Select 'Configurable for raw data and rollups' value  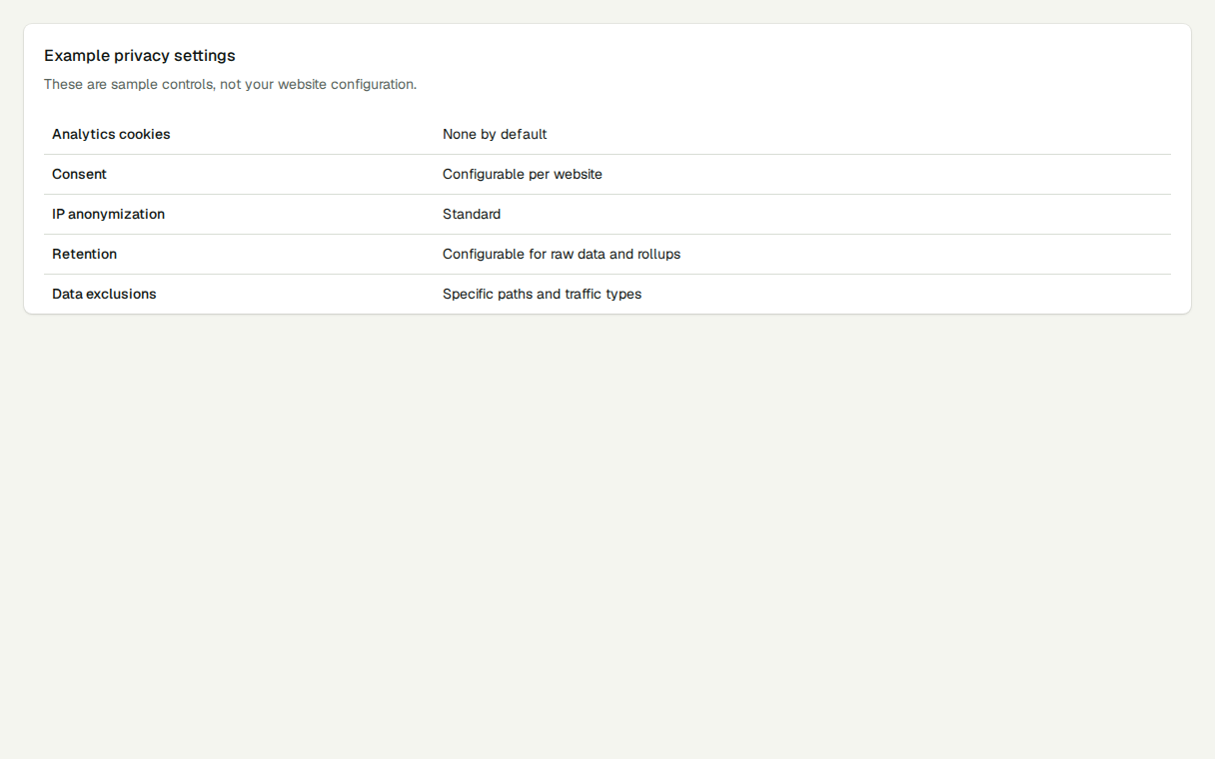coord(562,254)
